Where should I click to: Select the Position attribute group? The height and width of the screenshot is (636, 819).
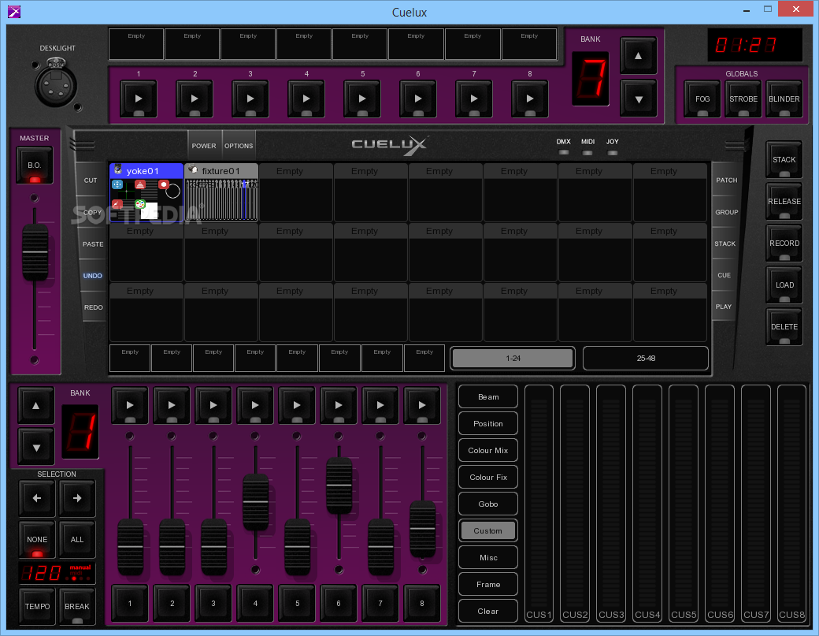(488, 423)
